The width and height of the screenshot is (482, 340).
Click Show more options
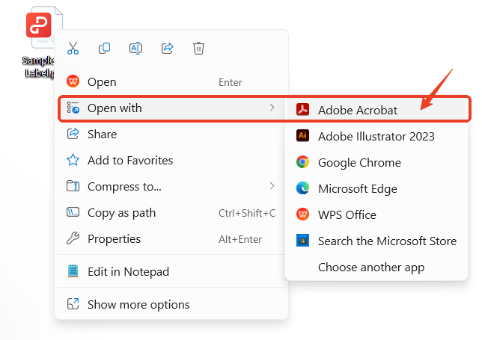[x=171, y=304]
